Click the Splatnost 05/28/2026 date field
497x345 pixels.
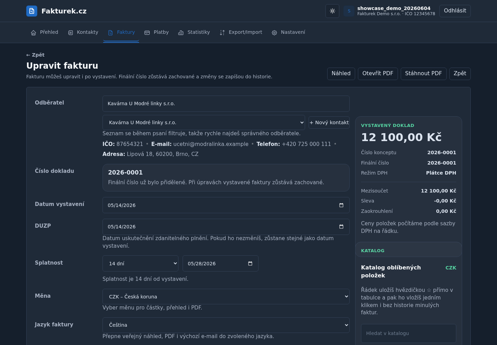pos(221,264)
